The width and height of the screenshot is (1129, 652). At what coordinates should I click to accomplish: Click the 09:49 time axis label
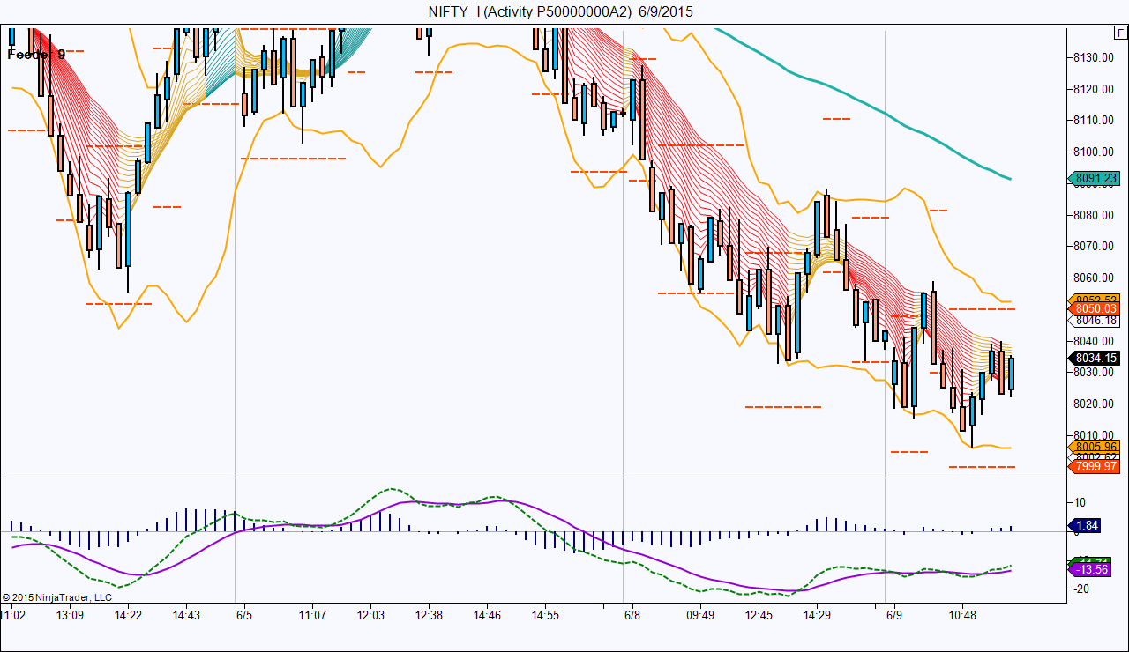pyautogui.click(x=699, y=615)
